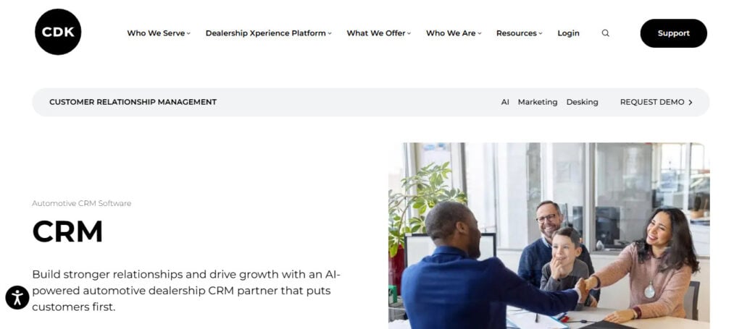Jump to the Desking section link
Image resolution: width=742 pixels, height=329 pixels.
pyautogui.click(x=582, y=102)
